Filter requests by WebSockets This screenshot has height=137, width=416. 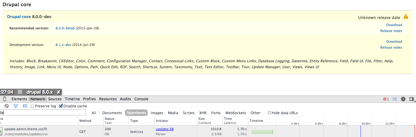click(x=236, y=113)
